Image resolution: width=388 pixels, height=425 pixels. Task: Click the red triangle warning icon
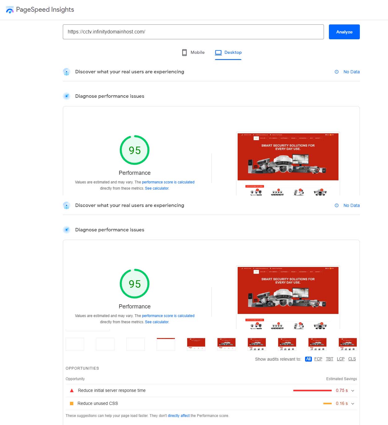point(72,390)
